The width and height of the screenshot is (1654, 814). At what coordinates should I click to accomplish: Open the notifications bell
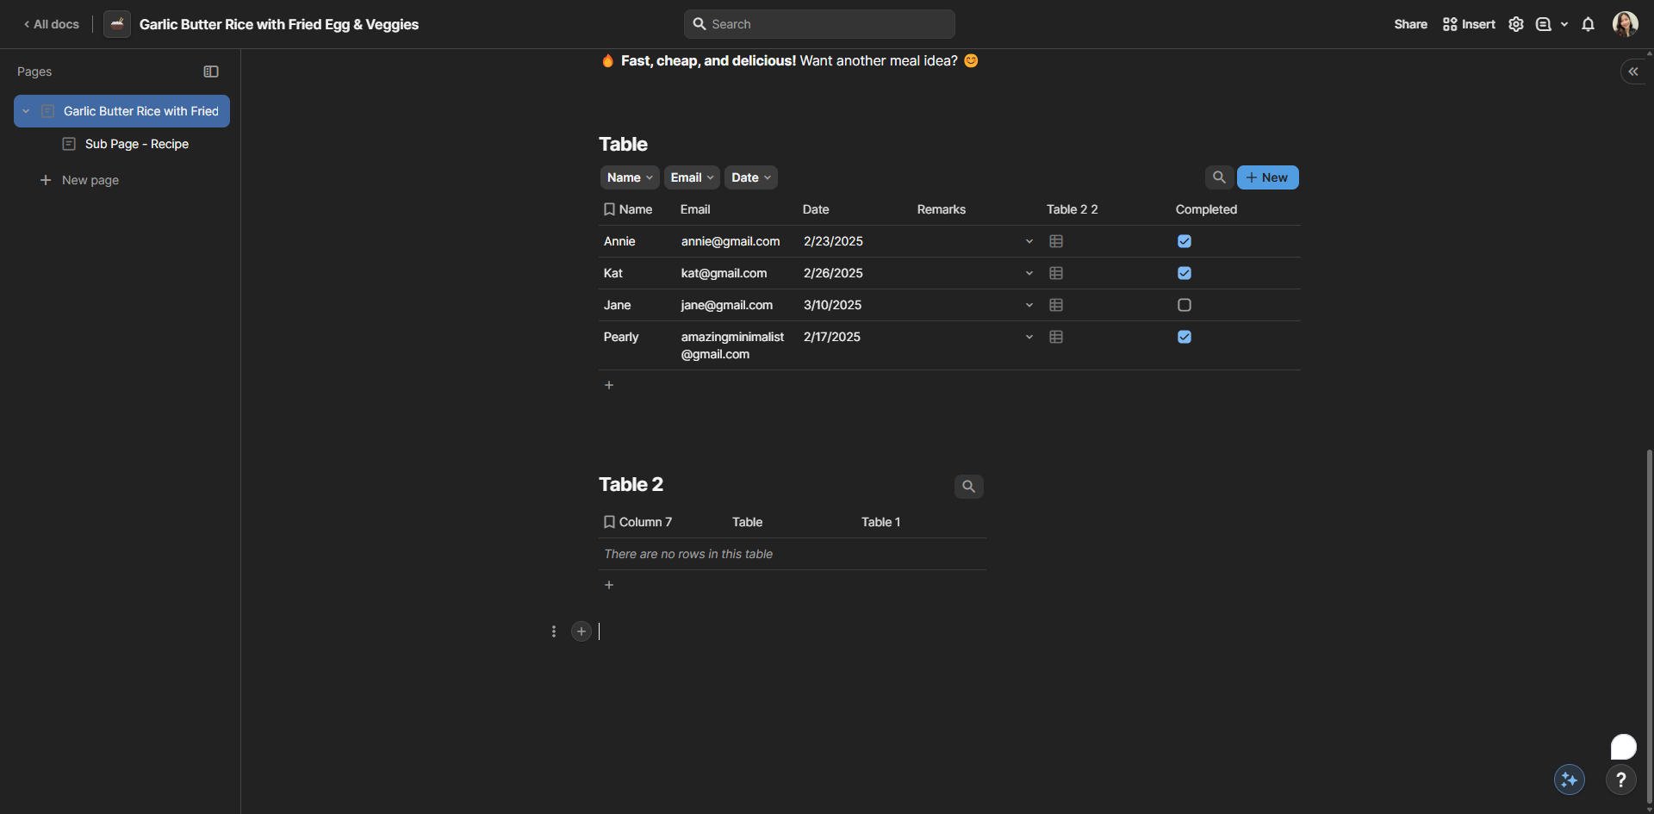(x=1588, y=24)
